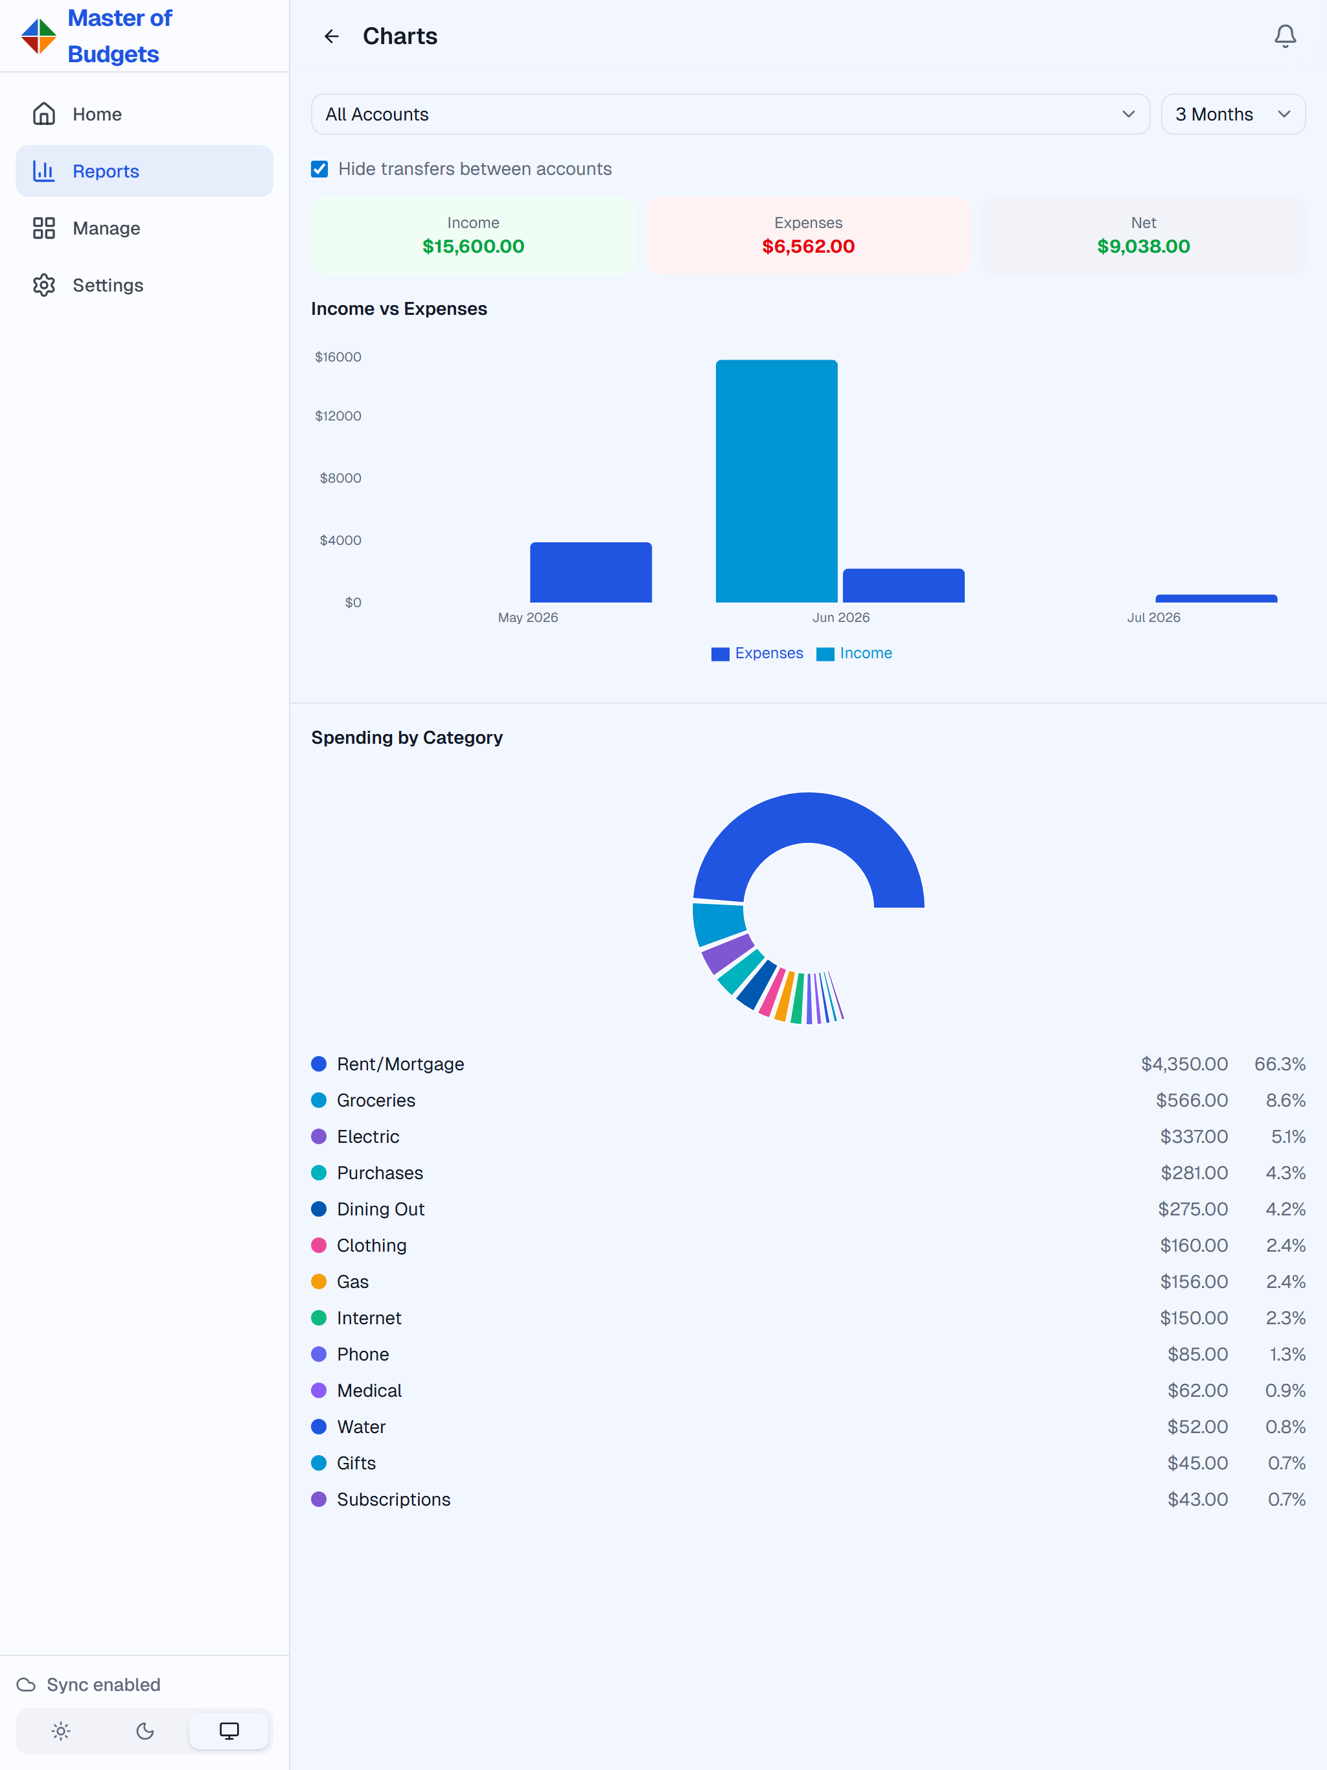Click the Home house icon in sidebar
This screenshot has height=1770, width=1327.
click(44, 113)
